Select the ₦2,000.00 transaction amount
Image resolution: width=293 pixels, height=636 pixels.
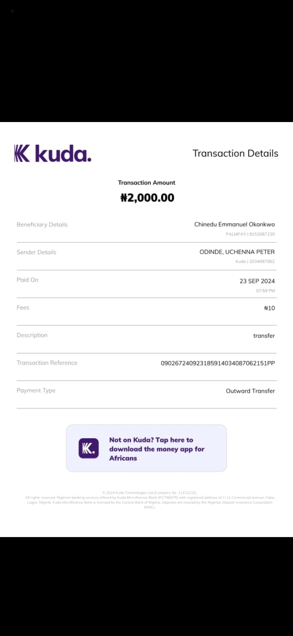[147, 198]
